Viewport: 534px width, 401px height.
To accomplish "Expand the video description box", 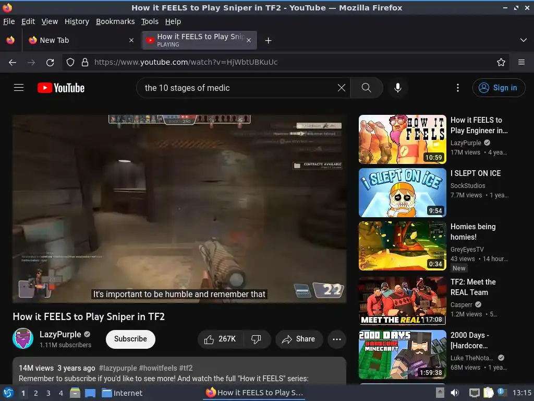I will tap(179, 371).
